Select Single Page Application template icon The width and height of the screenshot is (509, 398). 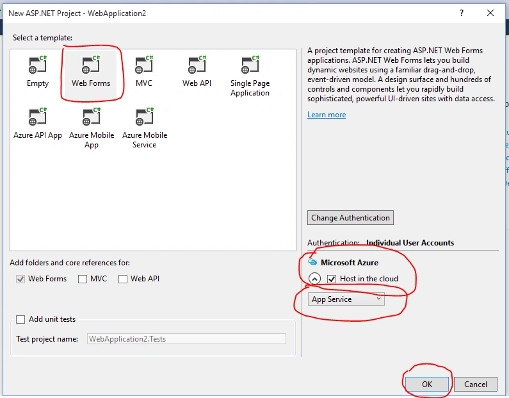tap(250, 64)
